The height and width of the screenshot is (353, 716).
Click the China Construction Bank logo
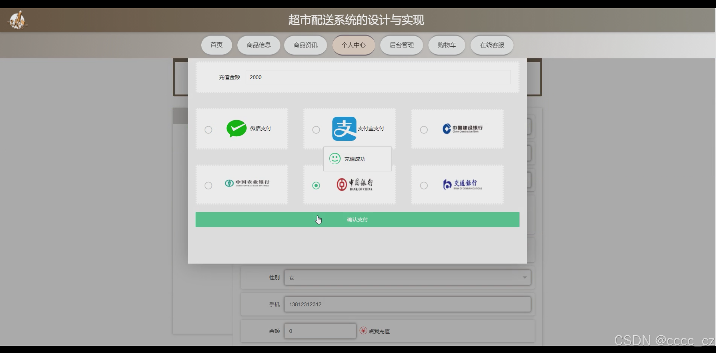pyautogui.click(x=462, y=128)
